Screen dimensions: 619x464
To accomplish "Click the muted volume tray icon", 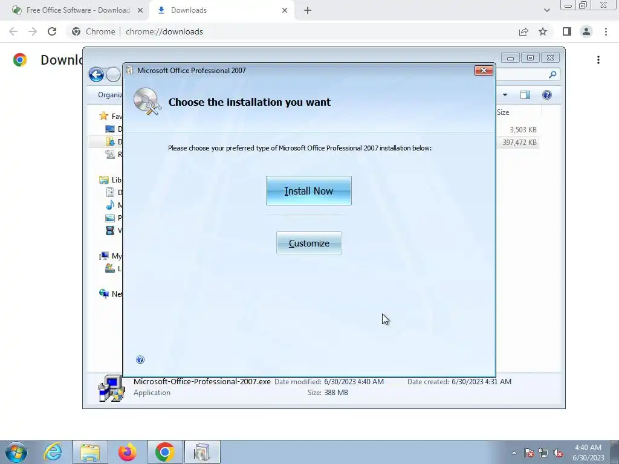I will click(x=558, y=453).
